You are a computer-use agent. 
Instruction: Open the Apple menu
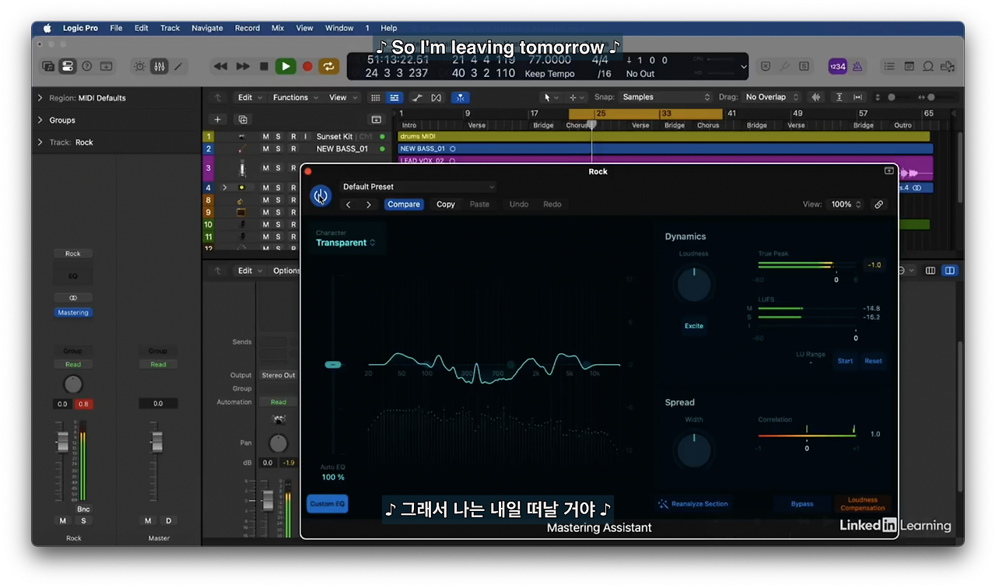[x=47, y=28]
